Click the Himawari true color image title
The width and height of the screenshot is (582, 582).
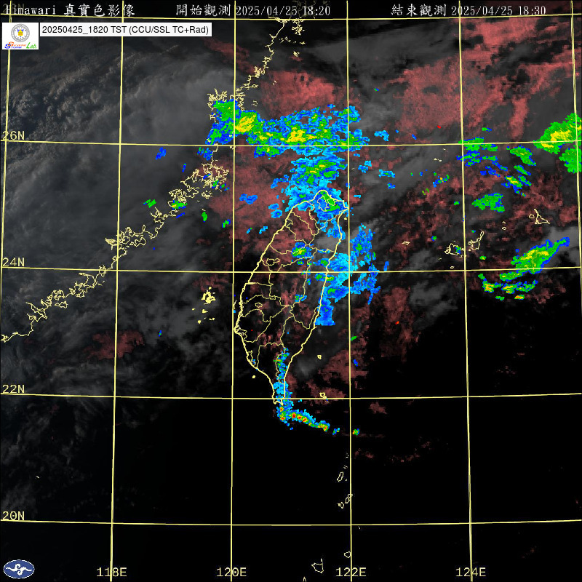(69, 10)
